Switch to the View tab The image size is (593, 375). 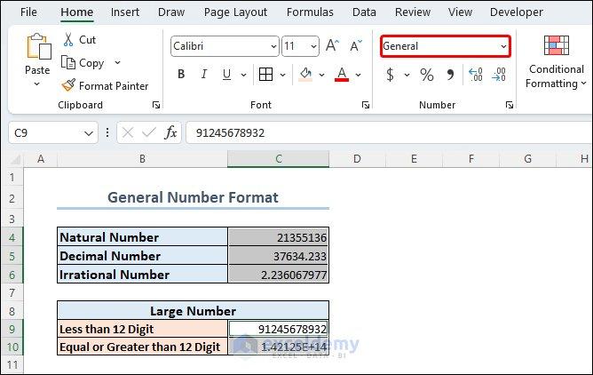[x=460, y=12]
